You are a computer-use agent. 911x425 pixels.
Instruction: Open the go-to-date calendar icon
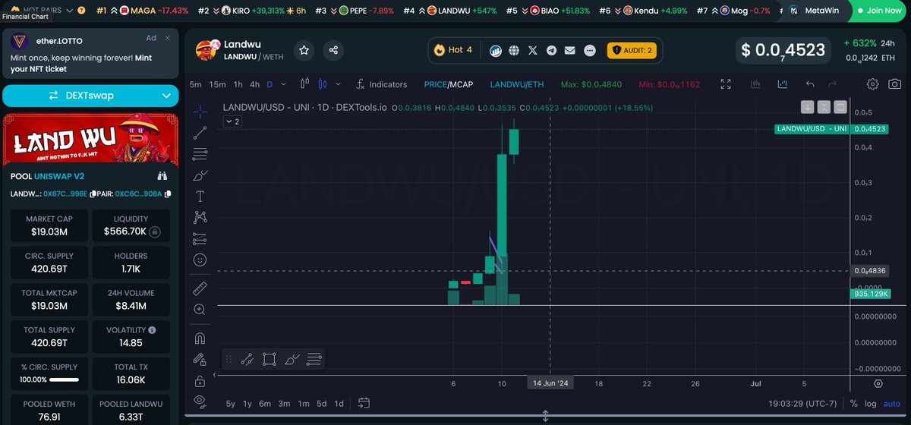pos(364,403)
